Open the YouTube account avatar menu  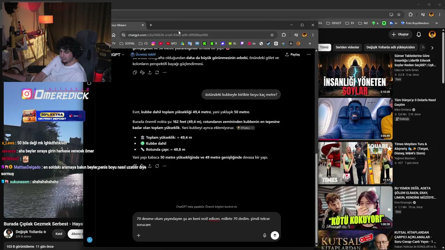[x=432, y=34]
